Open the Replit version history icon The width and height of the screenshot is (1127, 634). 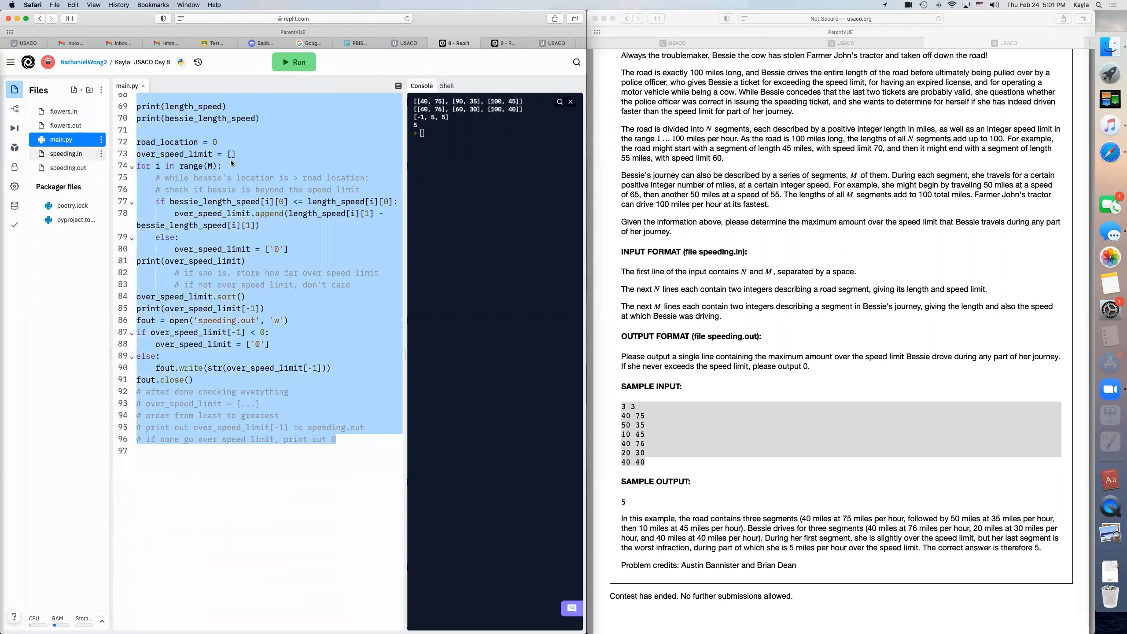click(198, 62)
